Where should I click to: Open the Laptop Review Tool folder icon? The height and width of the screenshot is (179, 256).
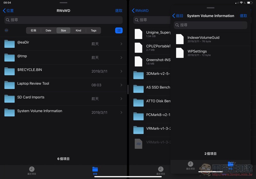(10, 85)
